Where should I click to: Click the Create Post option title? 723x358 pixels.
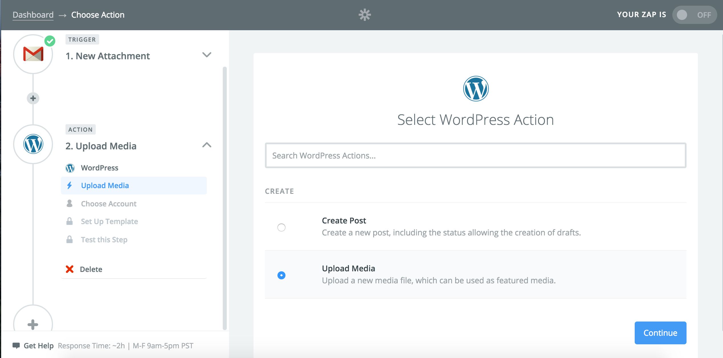344,221
